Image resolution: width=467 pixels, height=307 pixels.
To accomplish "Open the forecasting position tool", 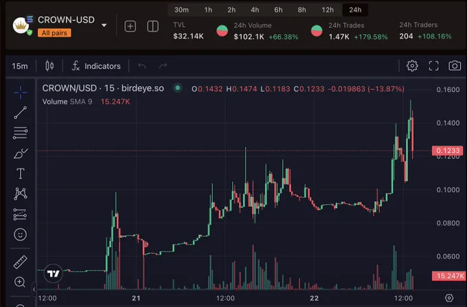I will pos(20,214).
